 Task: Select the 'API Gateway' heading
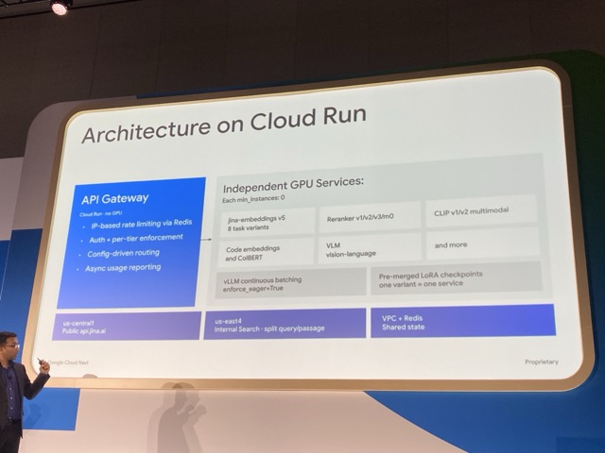[x=115, y=199]
